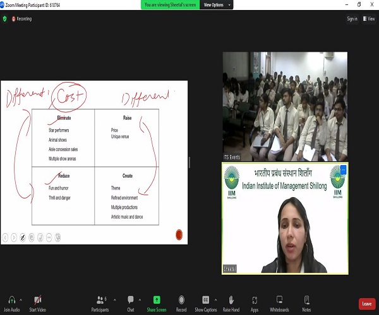The width and height of the screenshot is (379, 315).
Task: Click the pen tool icon in the slide controls
Action: pyautogui.click(x=23, y=238)
